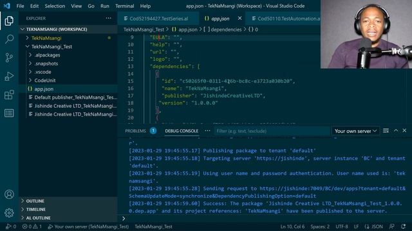Open the File menu
The image size is (412, 231).
click(20, 6)
